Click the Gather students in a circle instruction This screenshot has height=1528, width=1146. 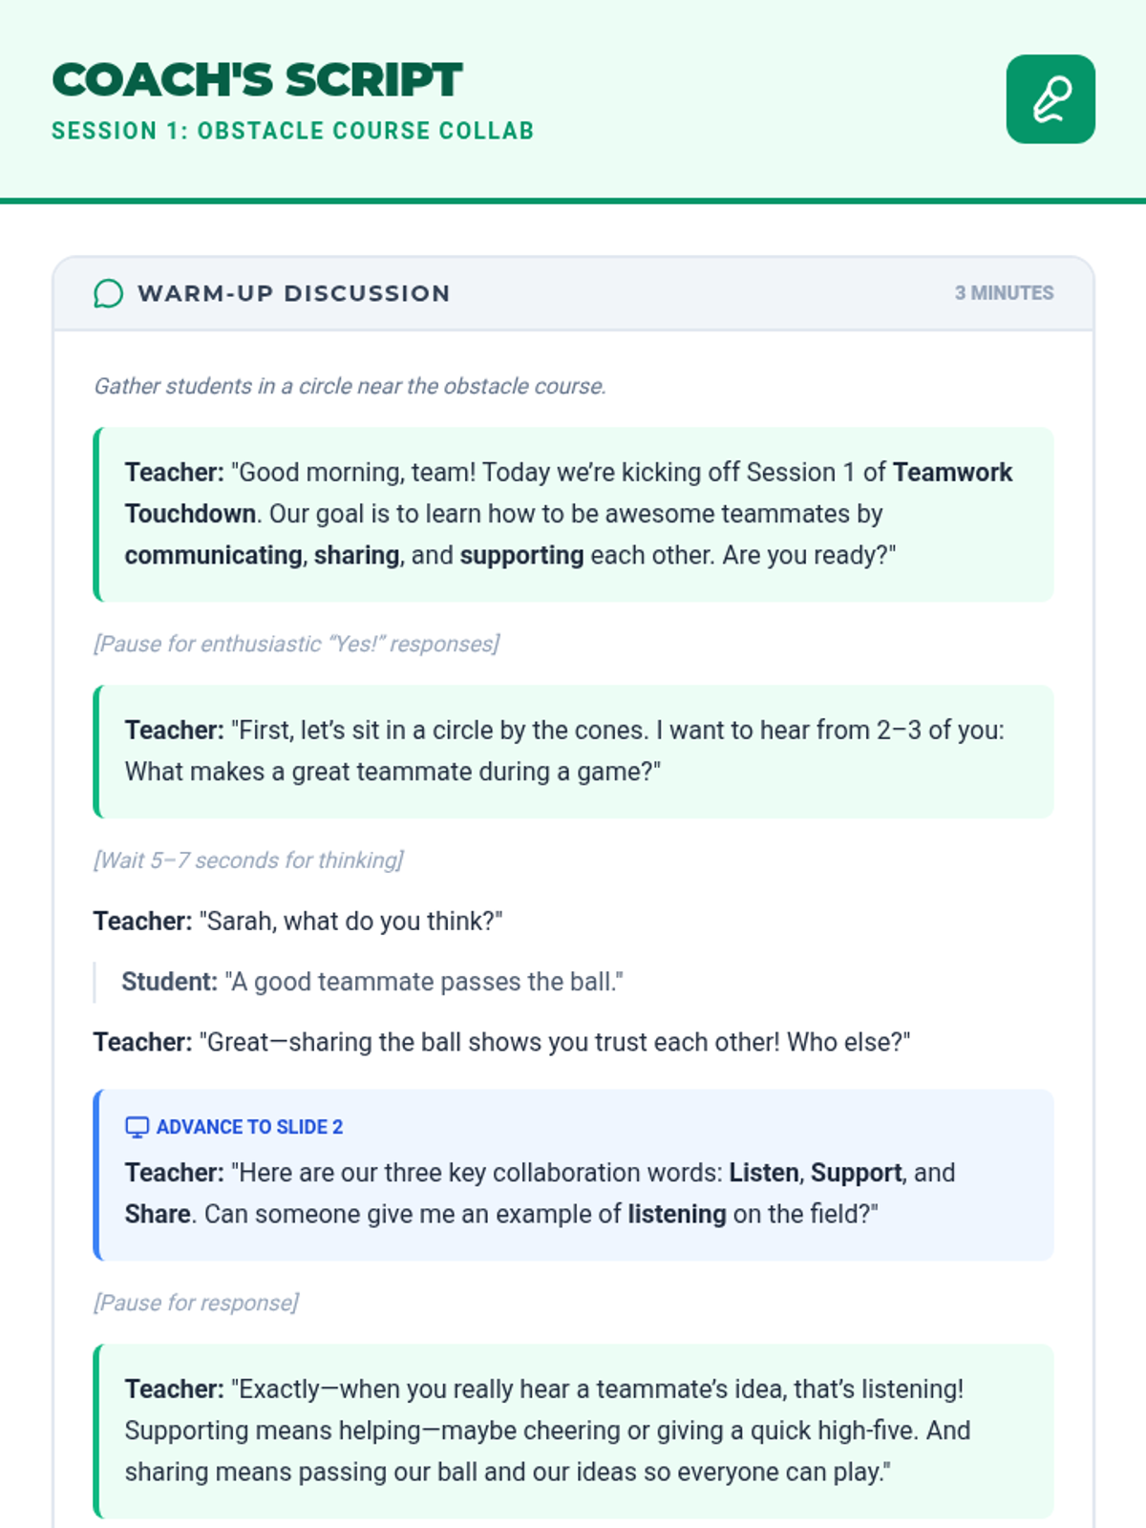(350, 386)
